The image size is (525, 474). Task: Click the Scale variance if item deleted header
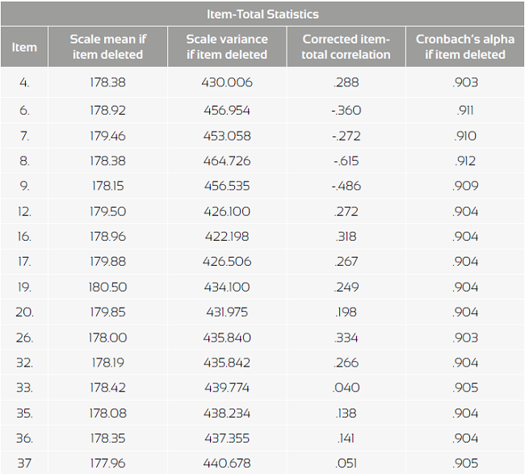point(226,47)
